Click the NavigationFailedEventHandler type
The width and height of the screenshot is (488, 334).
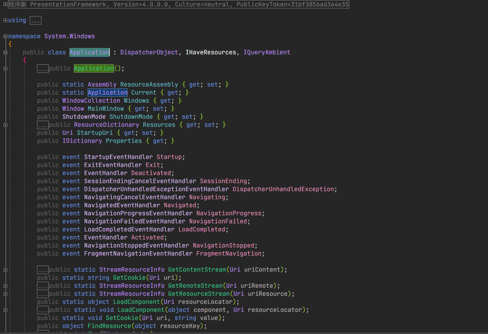[x=135, y=221]
